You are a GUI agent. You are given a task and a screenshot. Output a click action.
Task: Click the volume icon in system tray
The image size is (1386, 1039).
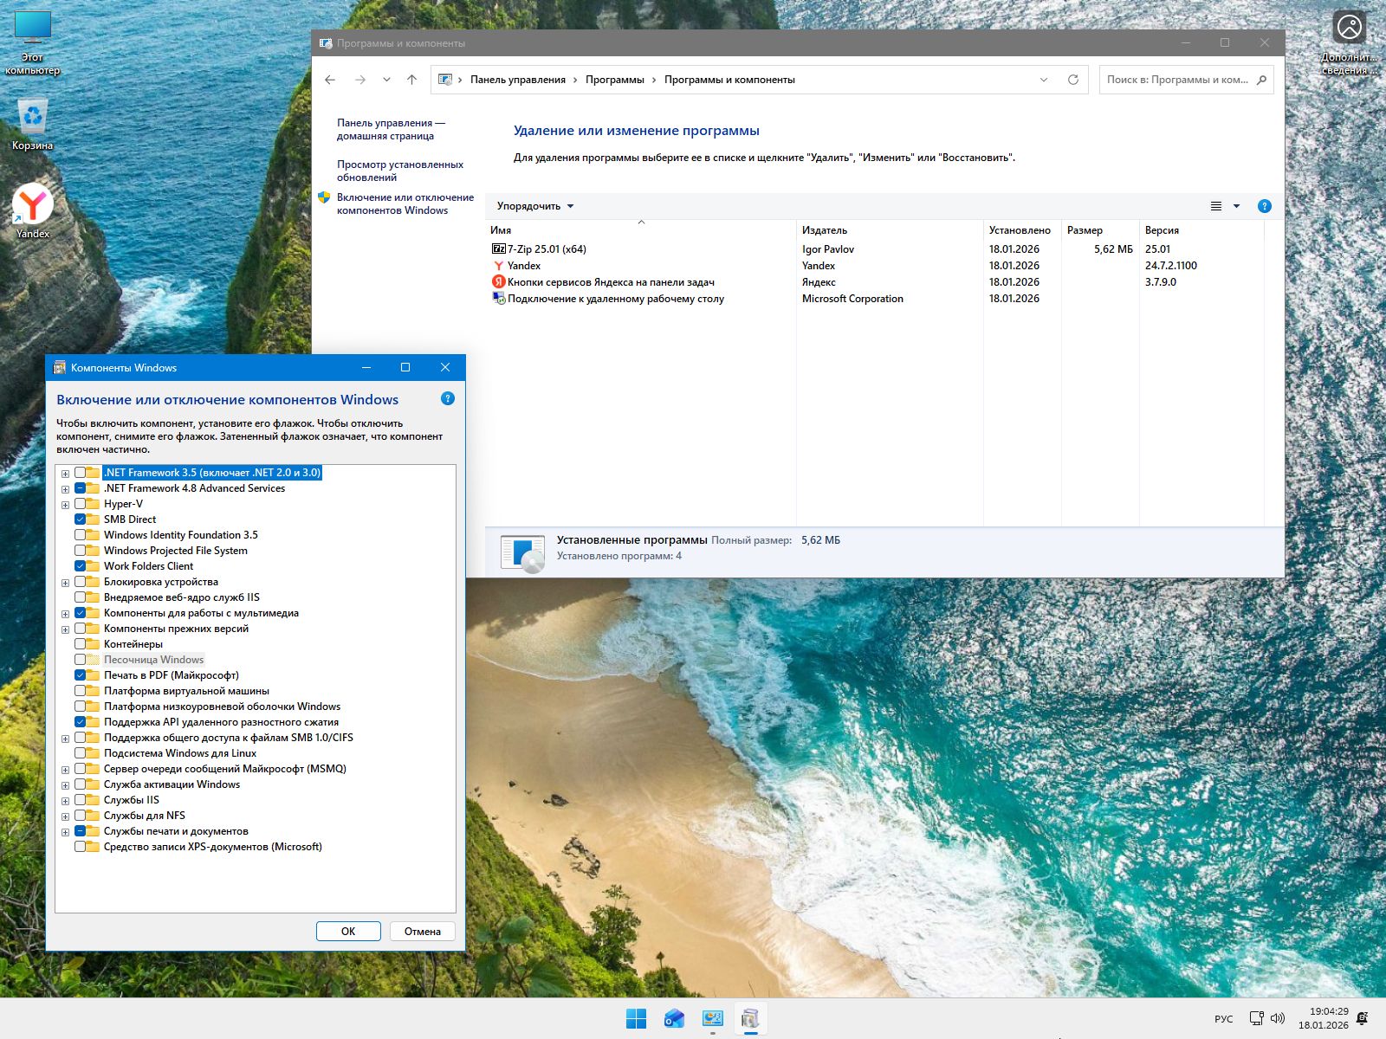1278,1018
